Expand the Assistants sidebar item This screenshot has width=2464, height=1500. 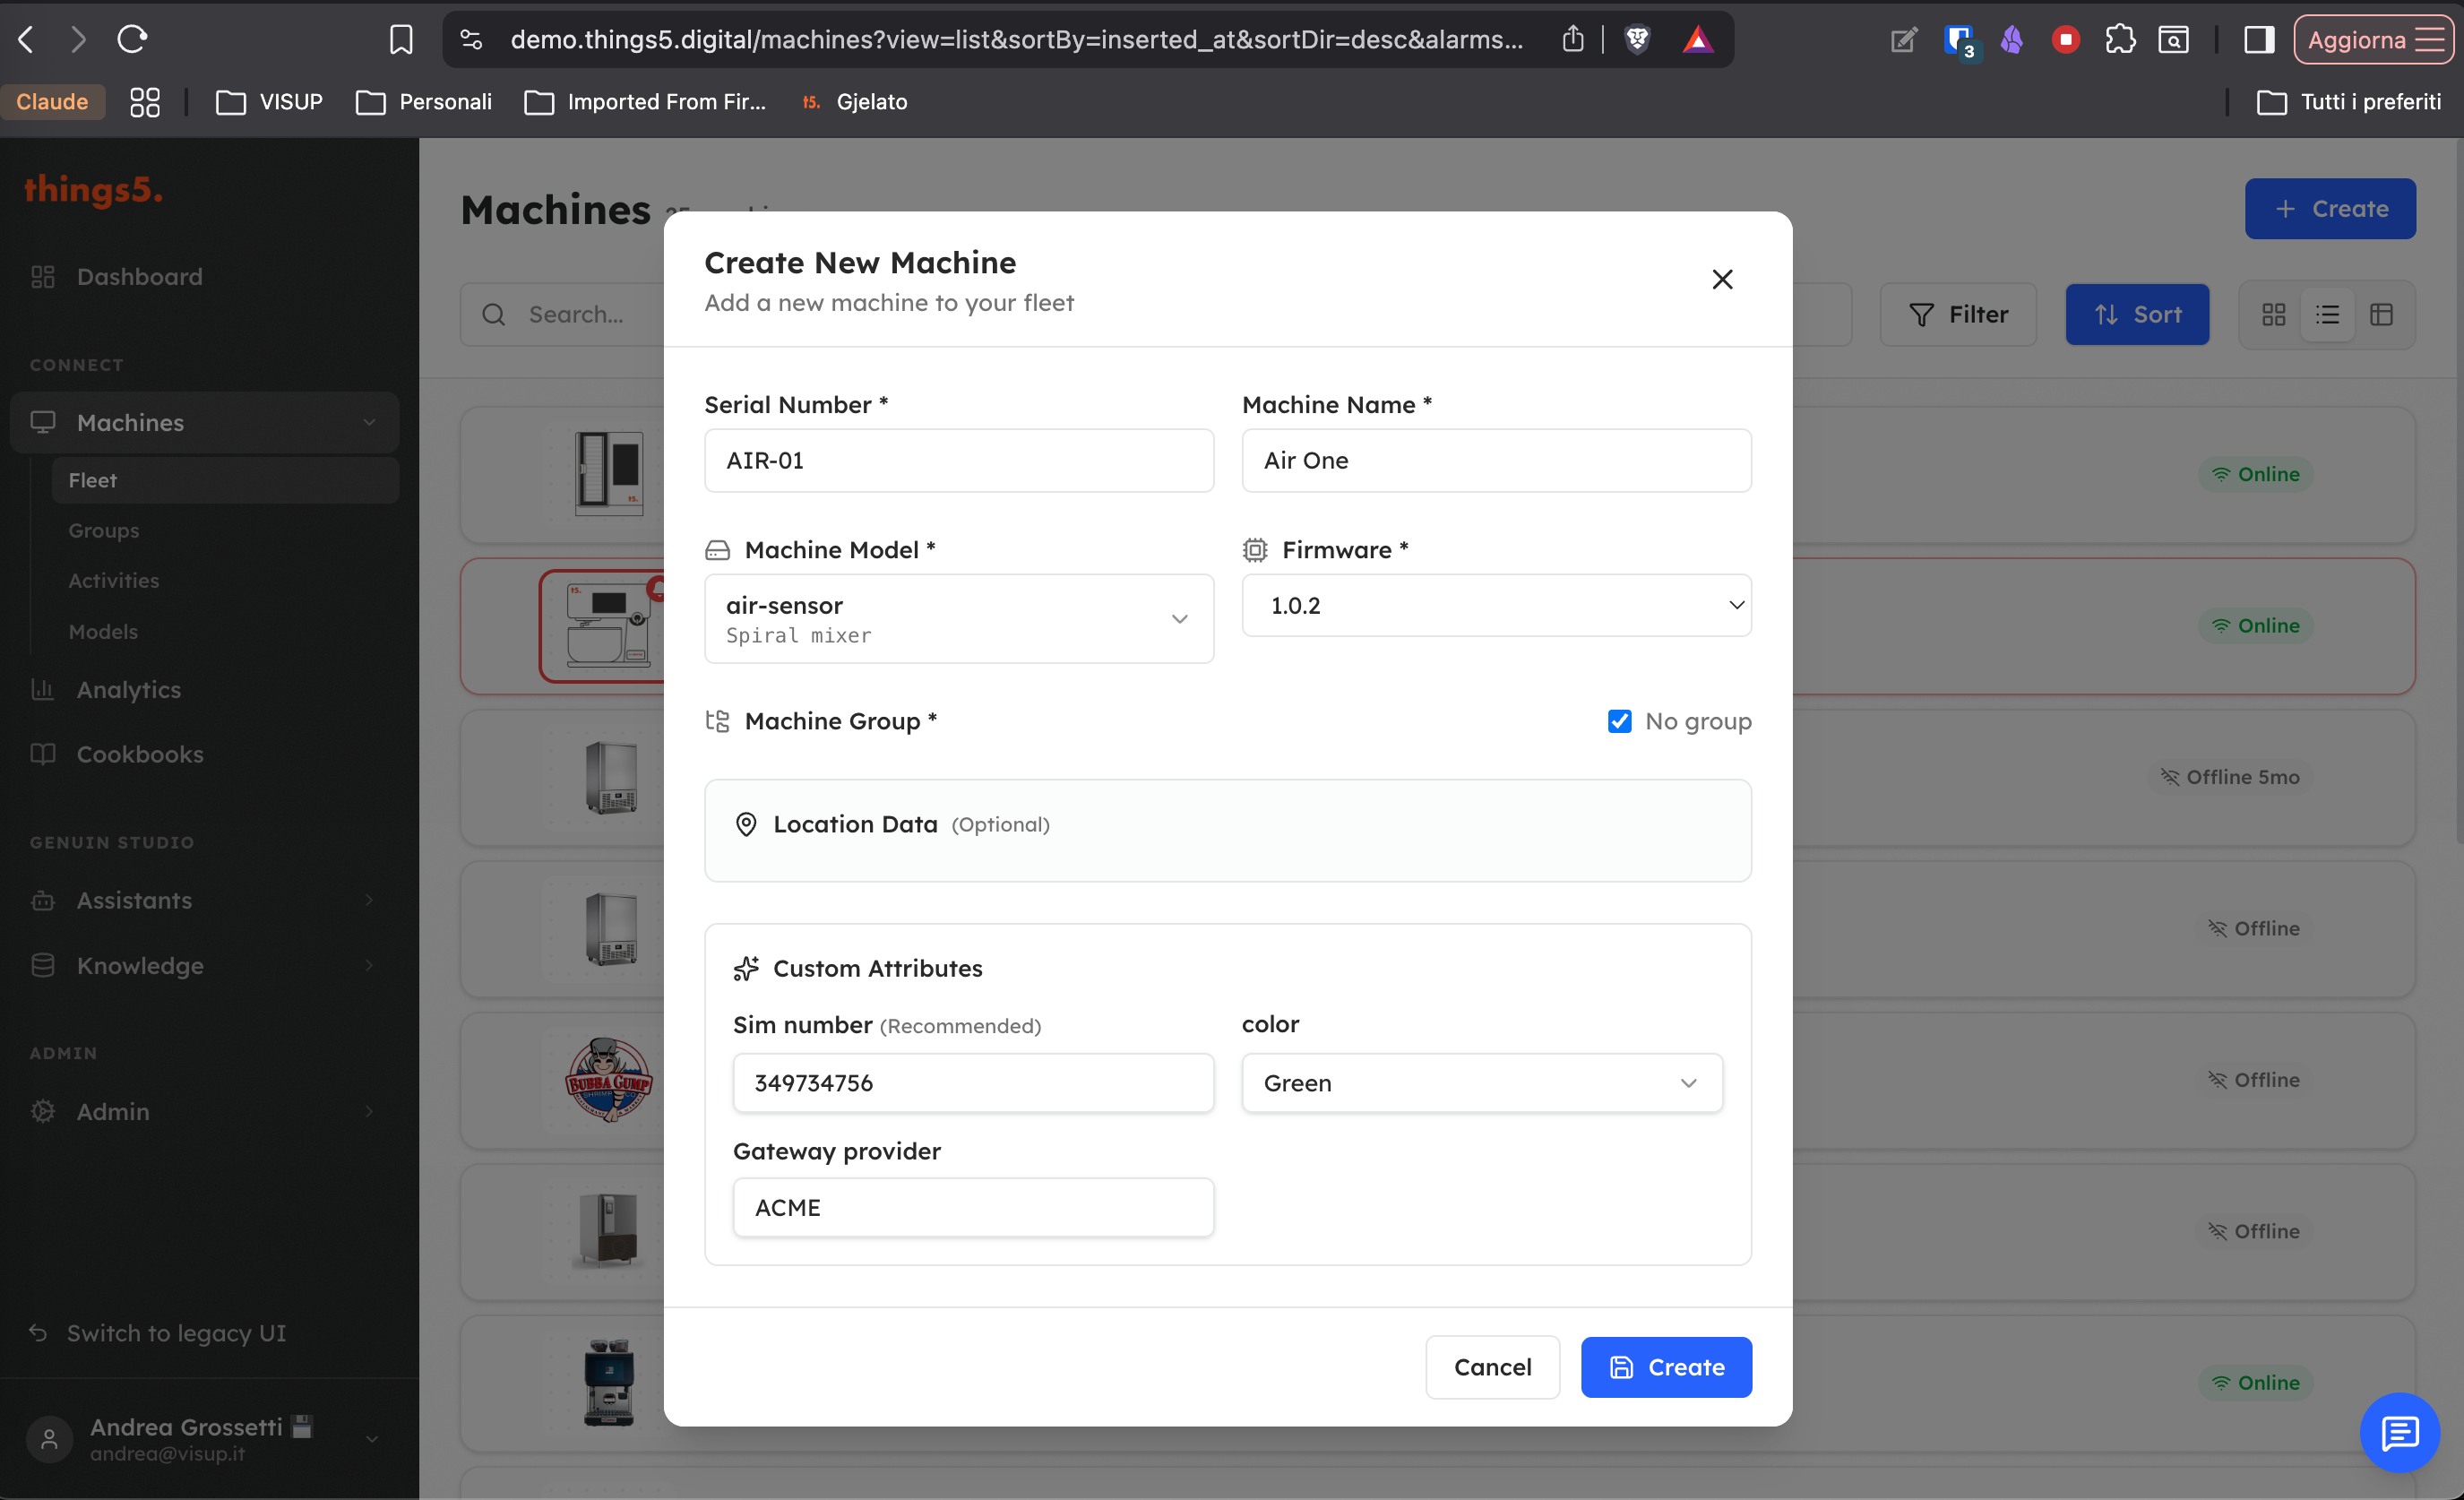204,900
